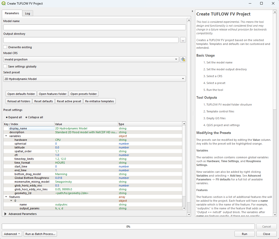Click scroll-up arrow of parameters panel
Screen dimensions: 279x239
pyautogui.click(x=189, y=20)
